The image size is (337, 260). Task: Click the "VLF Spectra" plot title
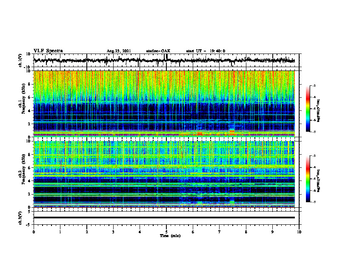pos(48,51)
